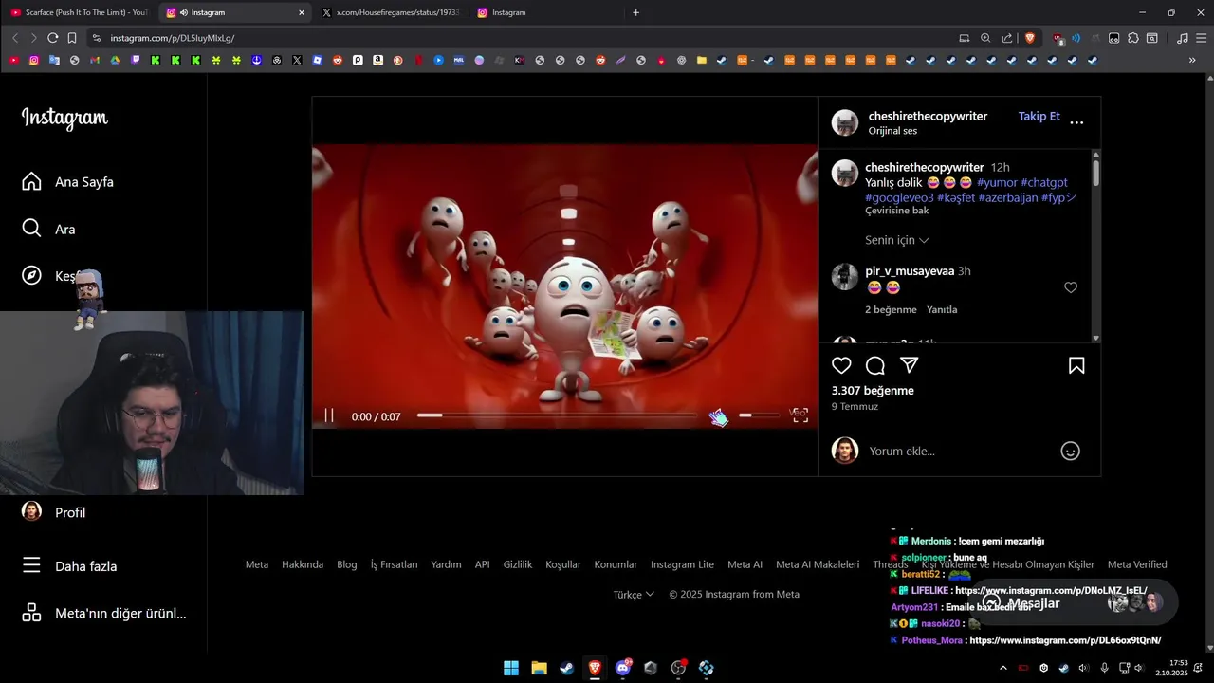Pause the video playback
1214x683 pixels.
click(329, 415)
